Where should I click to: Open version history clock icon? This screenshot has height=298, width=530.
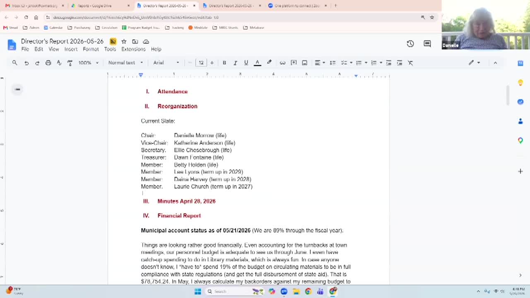click(410, 44)
